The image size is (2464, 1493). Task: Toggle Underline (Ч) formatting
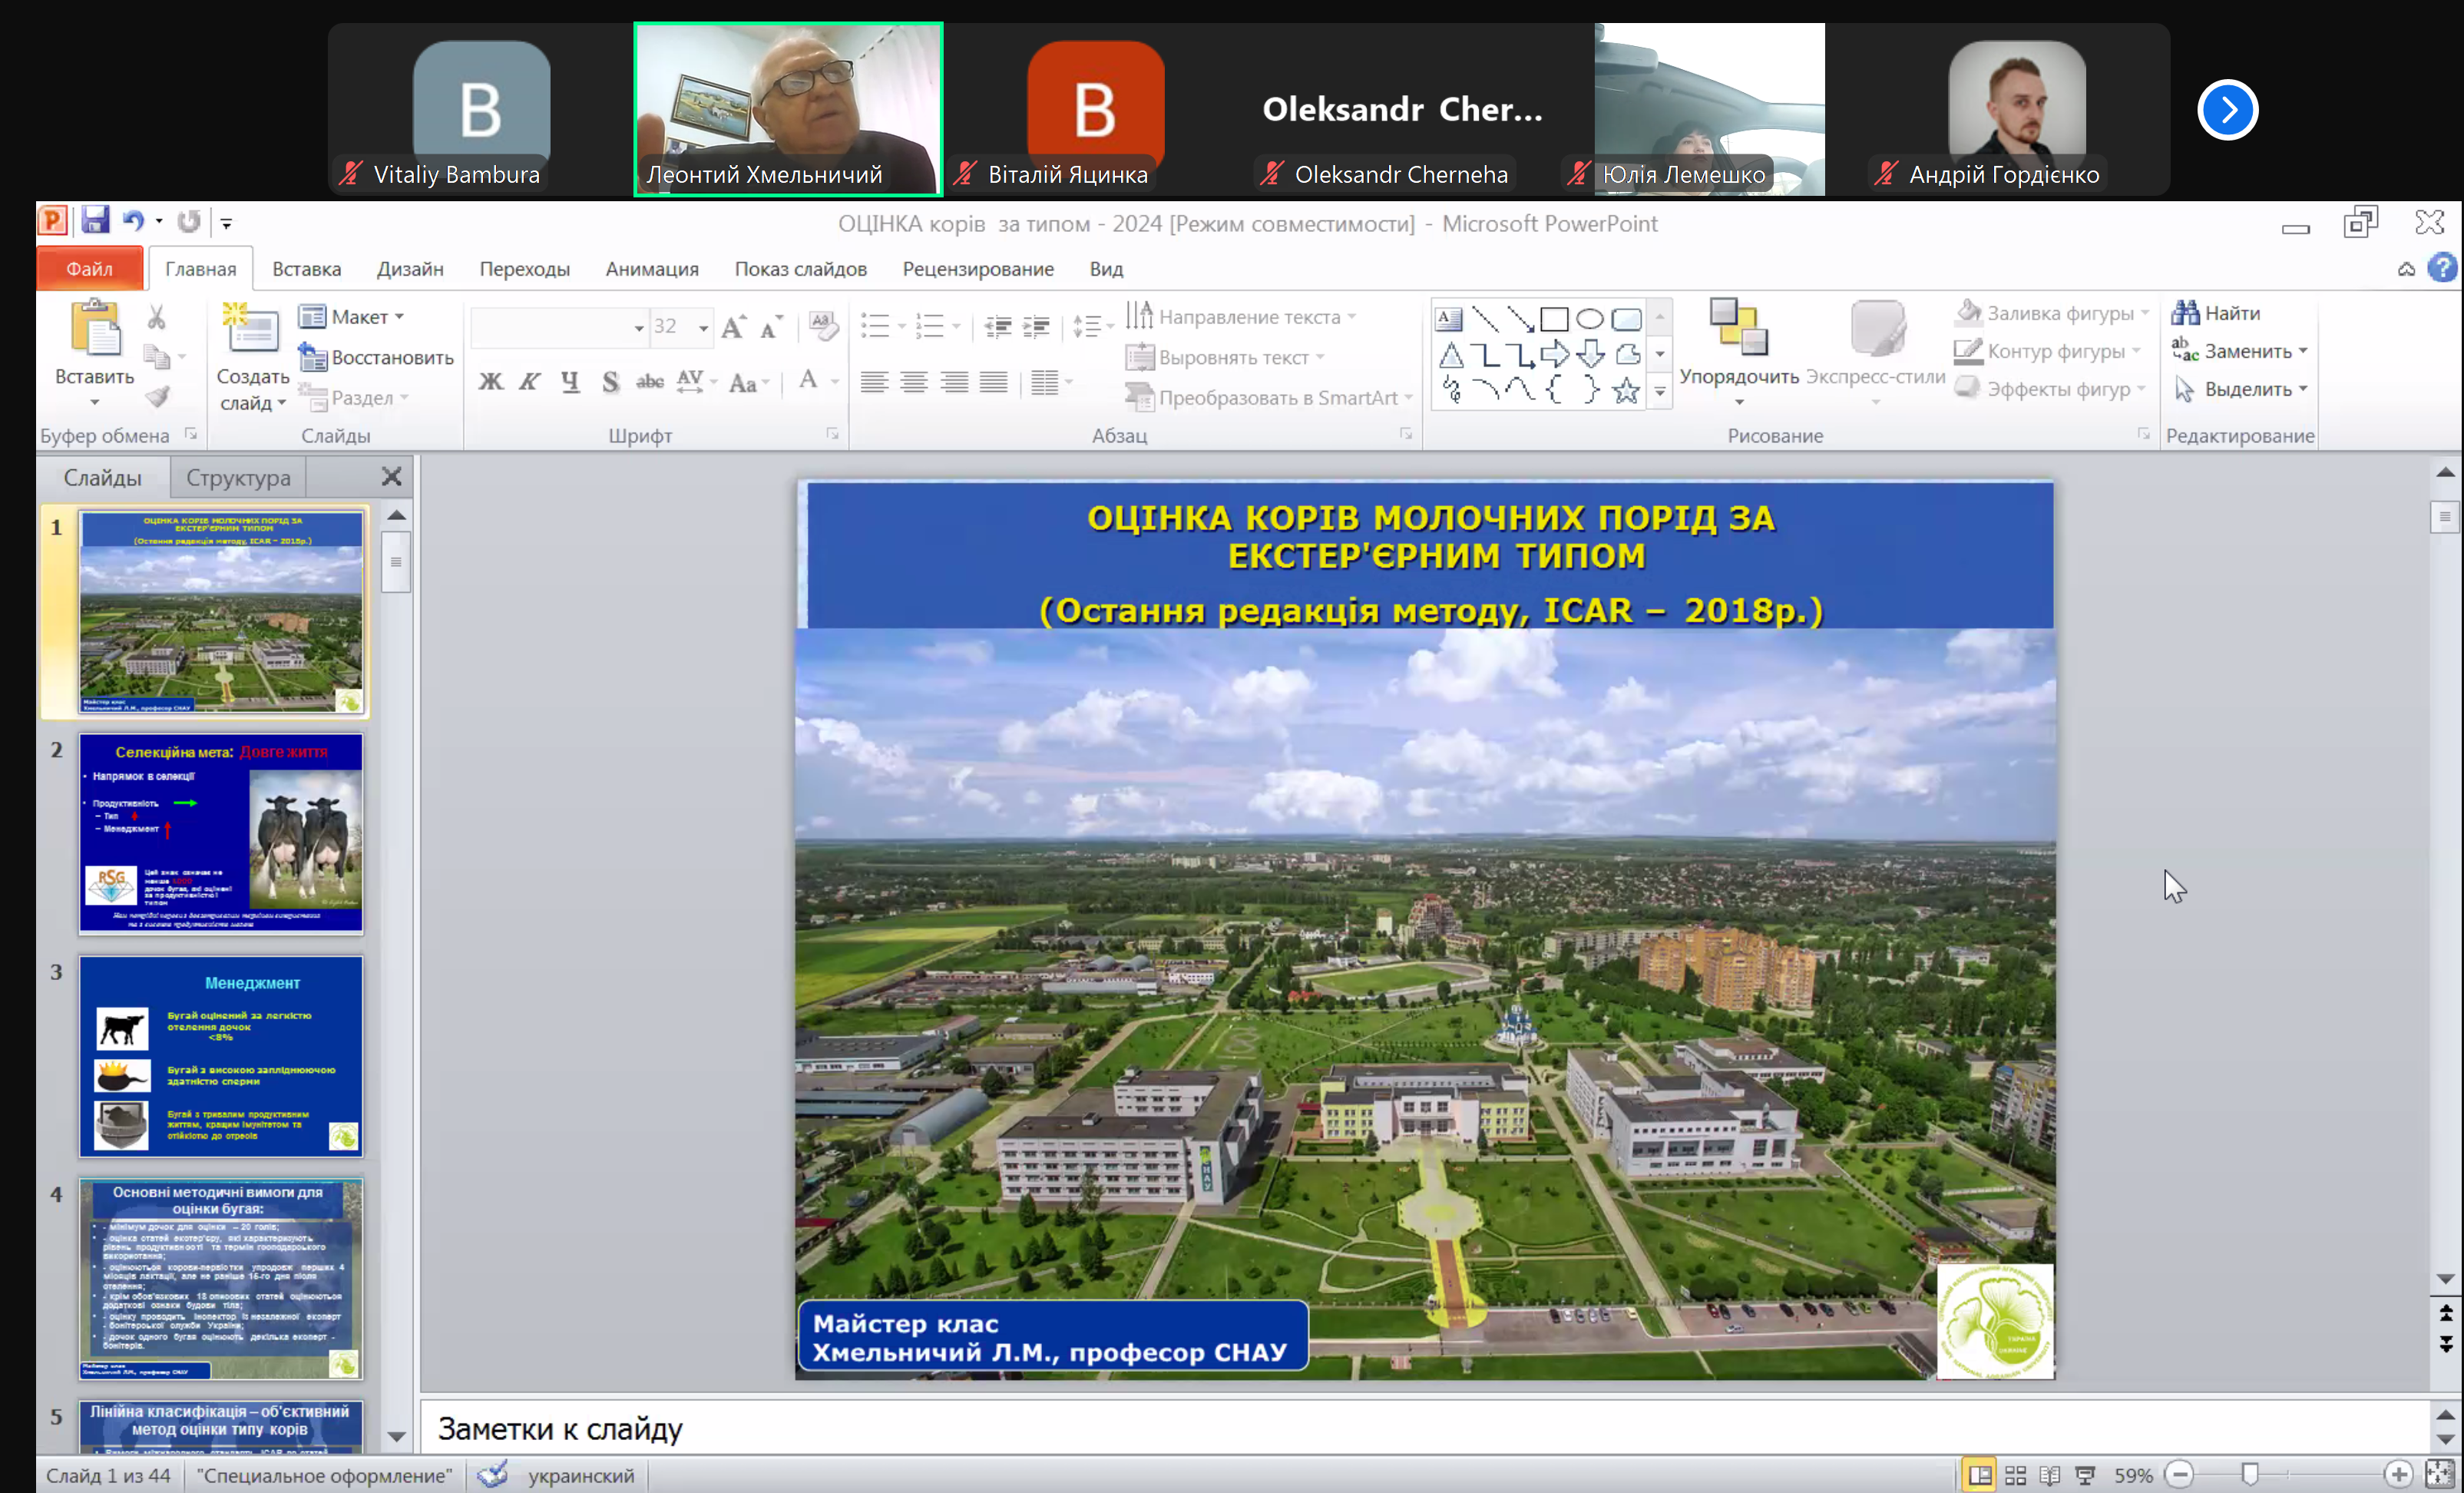[570, 381]
